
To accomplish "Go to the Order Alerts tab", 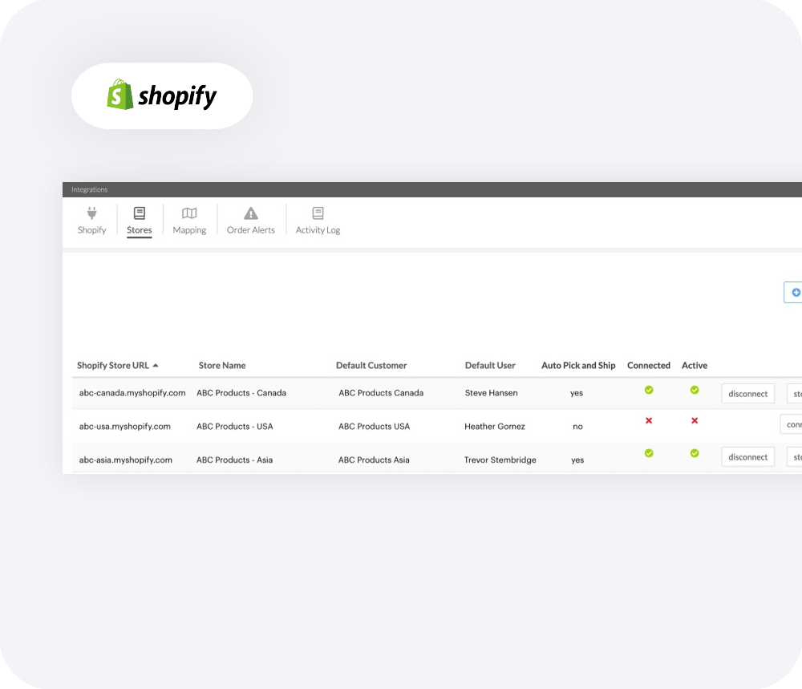I will coord(250,221).
